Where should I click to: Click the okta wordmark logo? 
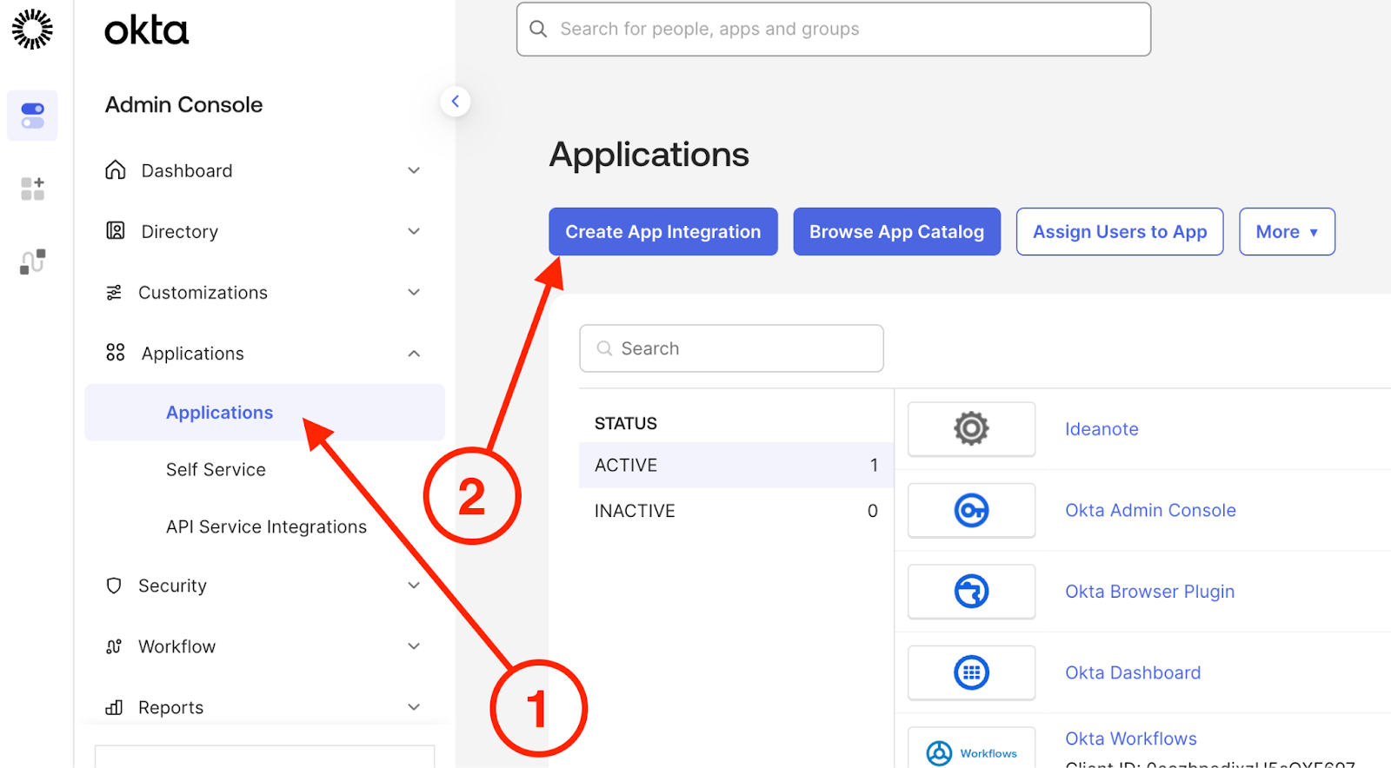pos(146,30)
